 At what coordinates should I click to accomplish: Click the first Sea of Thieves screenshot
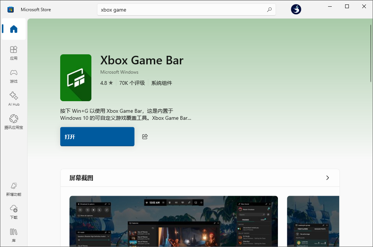pos(173,221)
